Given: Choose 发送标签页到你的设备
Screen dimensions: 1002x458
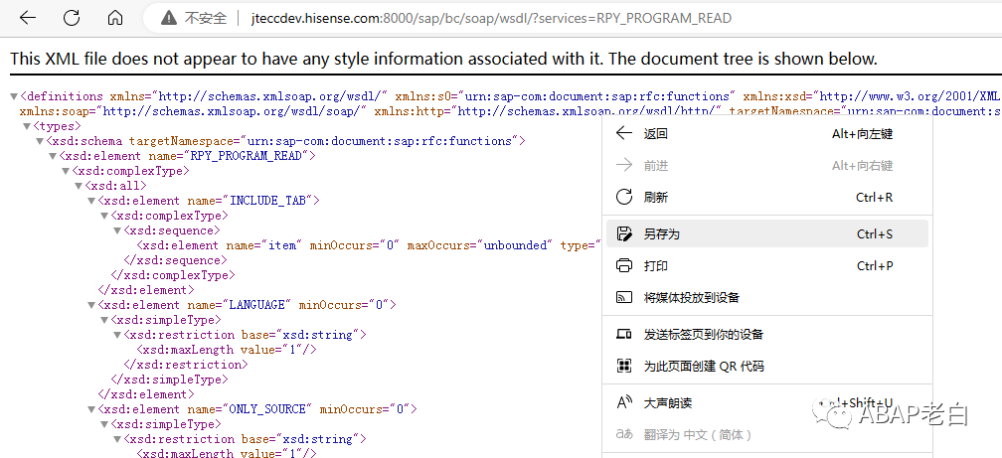Looking at the screenshot, I should [765, 334].
